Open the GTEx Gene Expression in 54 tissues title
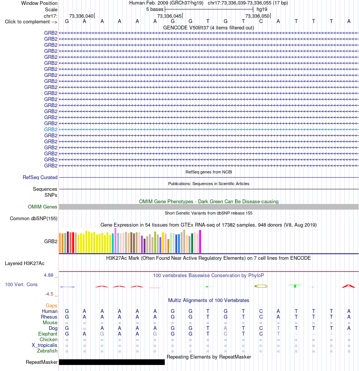Image resolution: width=359 pixels, height=371 pixels. (x=209, y=225)
